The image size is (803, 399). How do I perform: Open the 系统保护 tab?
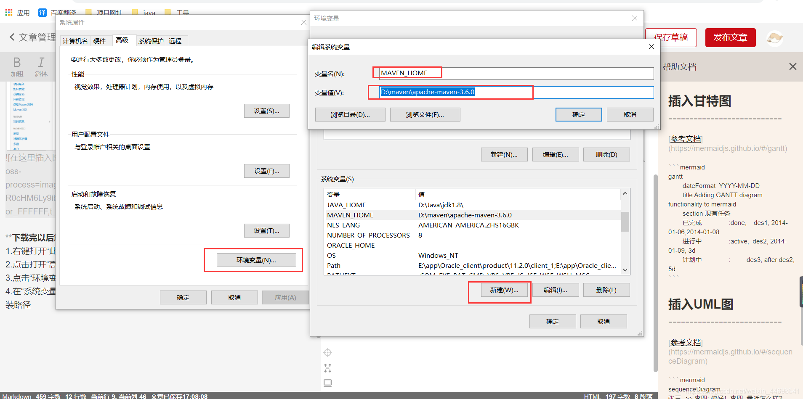pyautogui.click(x=151, y=41)
